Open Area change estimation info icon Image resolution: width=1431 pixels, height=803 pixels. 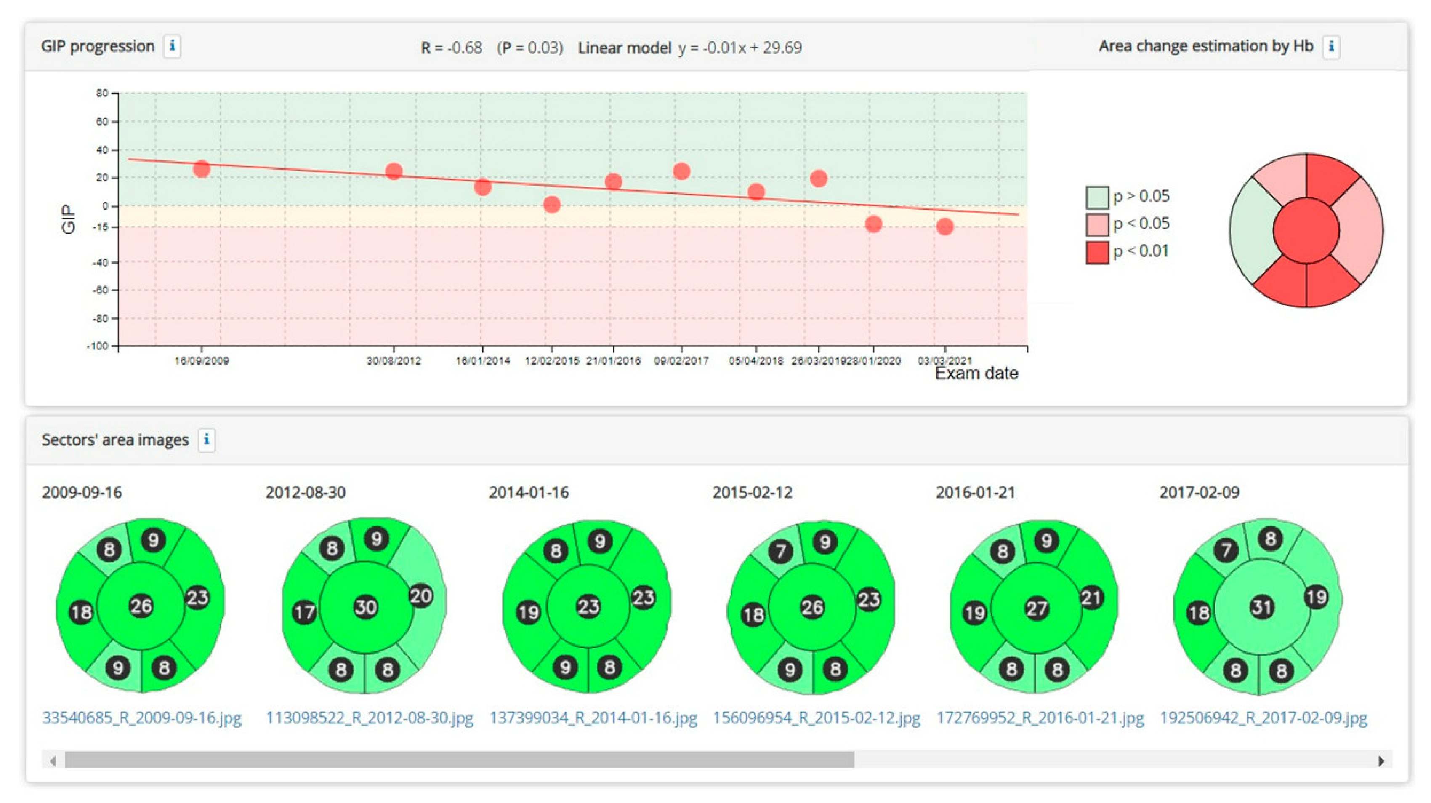click(x=1331, y=46)
